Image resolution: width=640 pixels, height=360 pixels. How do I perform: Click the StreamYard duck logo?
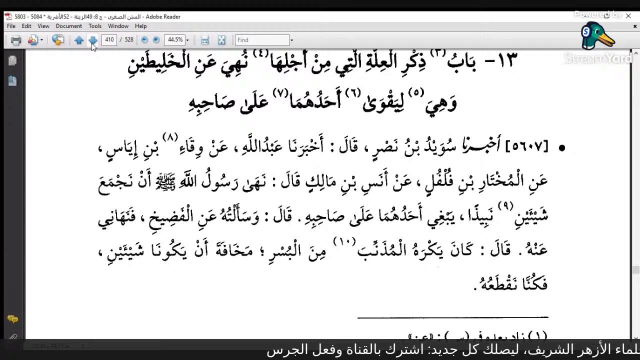point(597,35)
